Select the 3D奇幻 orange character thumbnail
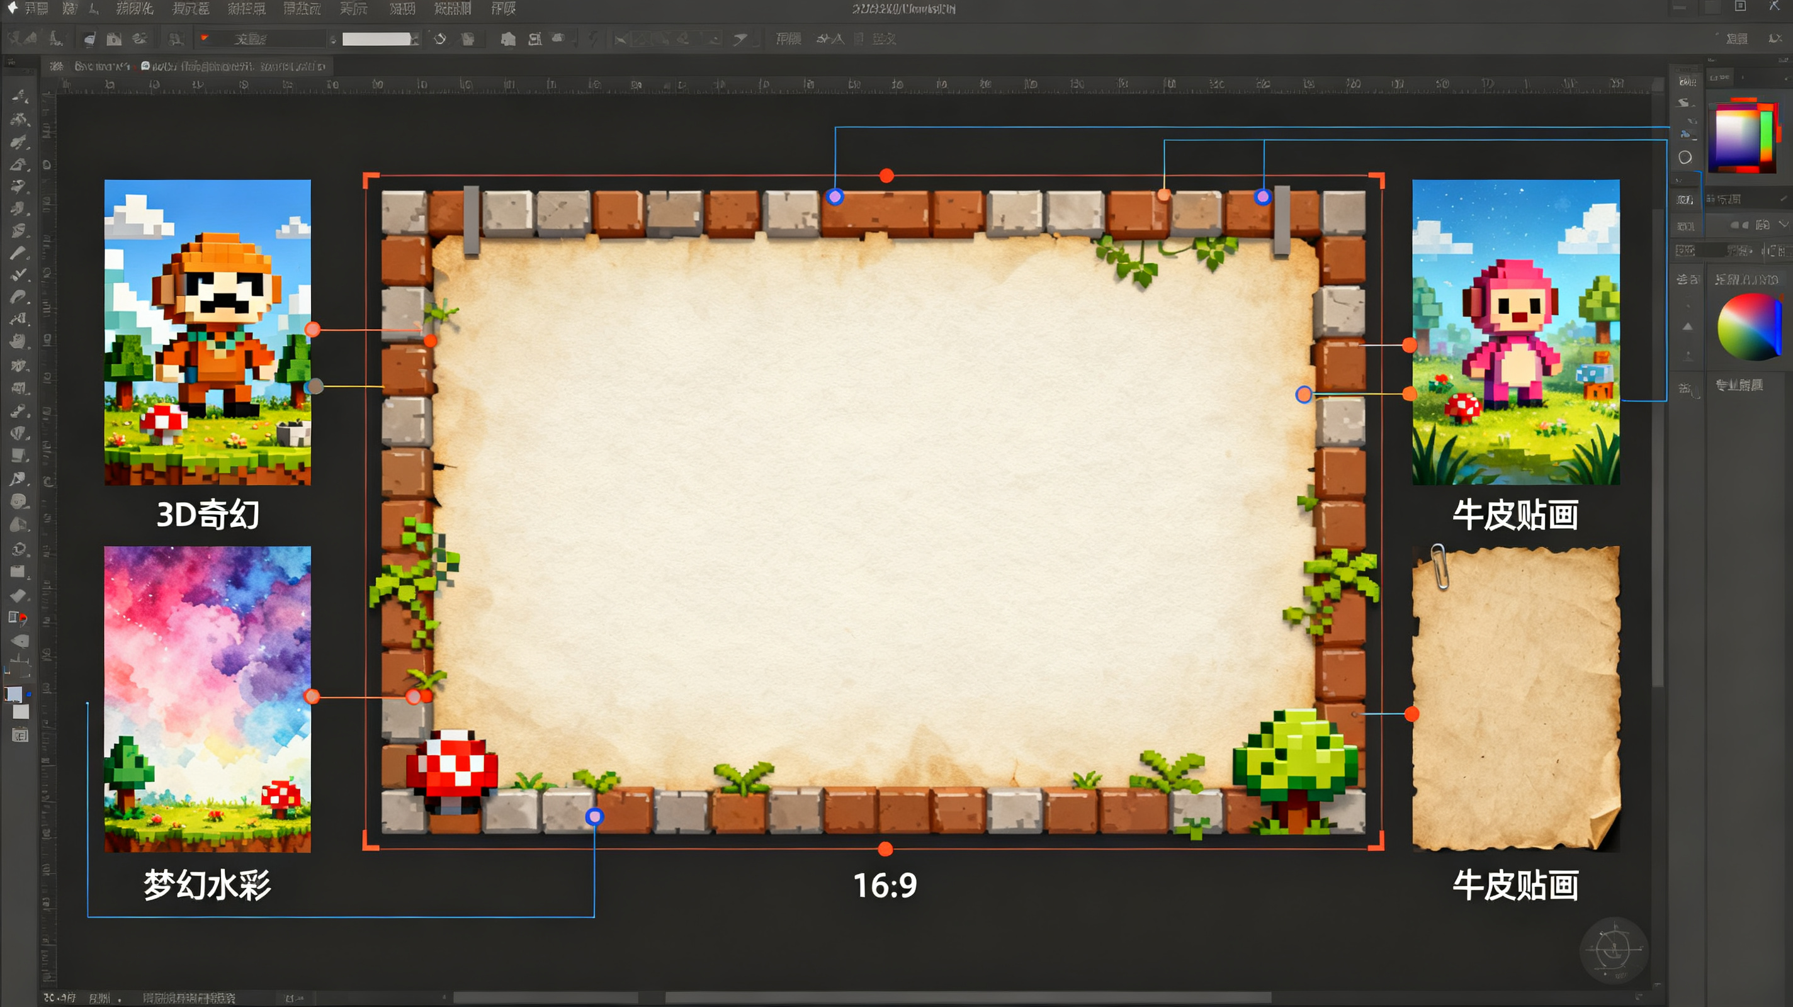1793x1007 pixels. point(207,333)
